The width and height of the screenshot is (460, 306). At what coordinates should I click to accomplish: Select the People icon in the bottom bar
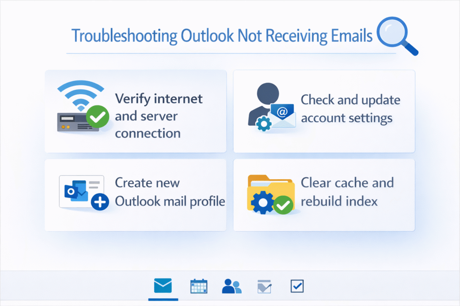[x=232, y=285]
